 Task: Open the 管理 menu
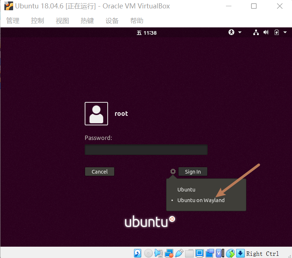(13, 20)
